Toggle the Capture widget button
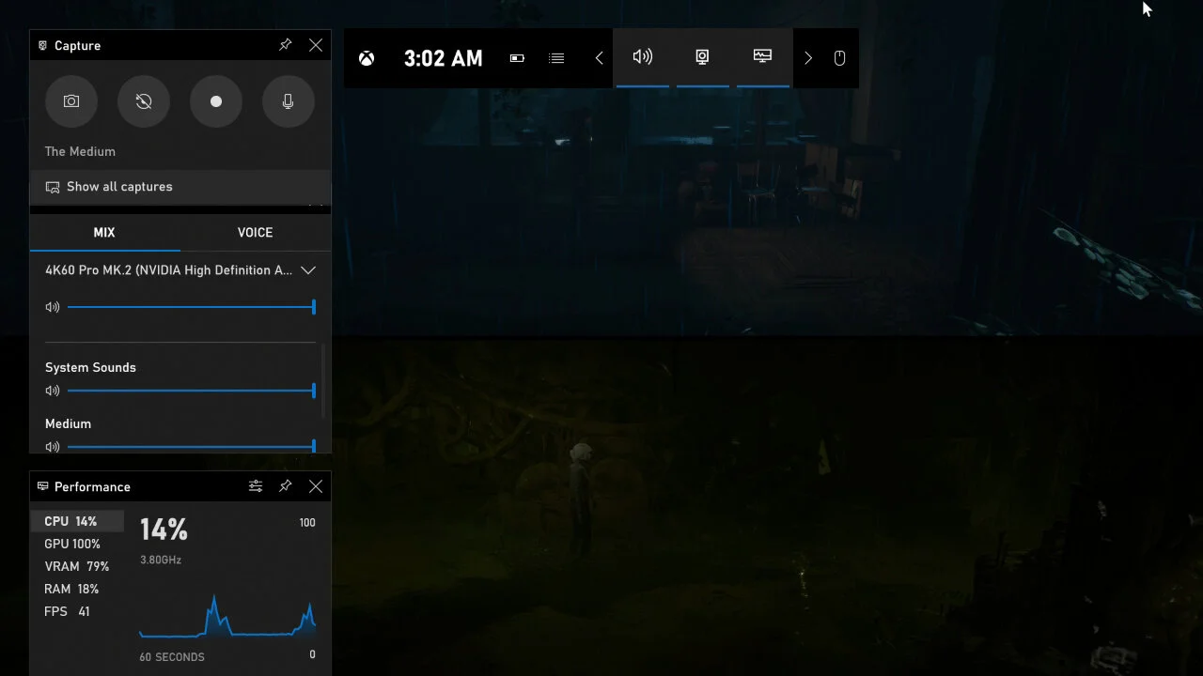 point(702,57)
